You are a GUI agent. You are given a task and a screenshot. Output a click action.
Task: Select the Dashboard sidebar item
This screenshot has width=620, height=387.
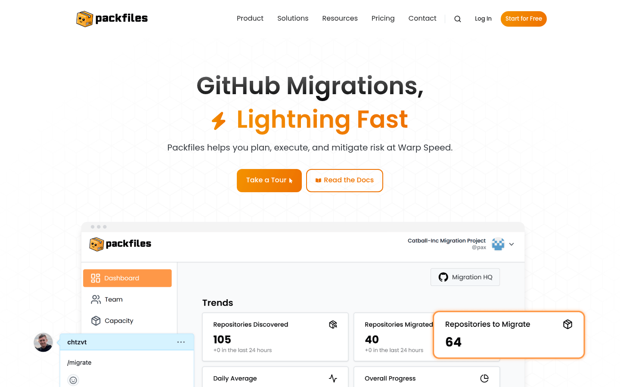pyautogui.click(x=127, y=278)
